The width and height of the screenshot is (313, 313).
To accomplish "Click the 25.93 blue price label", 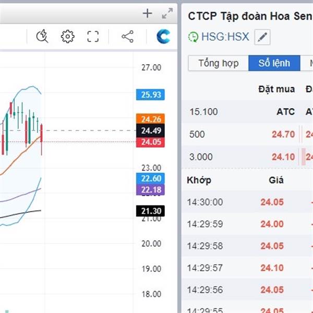I will tap(150, 94).
